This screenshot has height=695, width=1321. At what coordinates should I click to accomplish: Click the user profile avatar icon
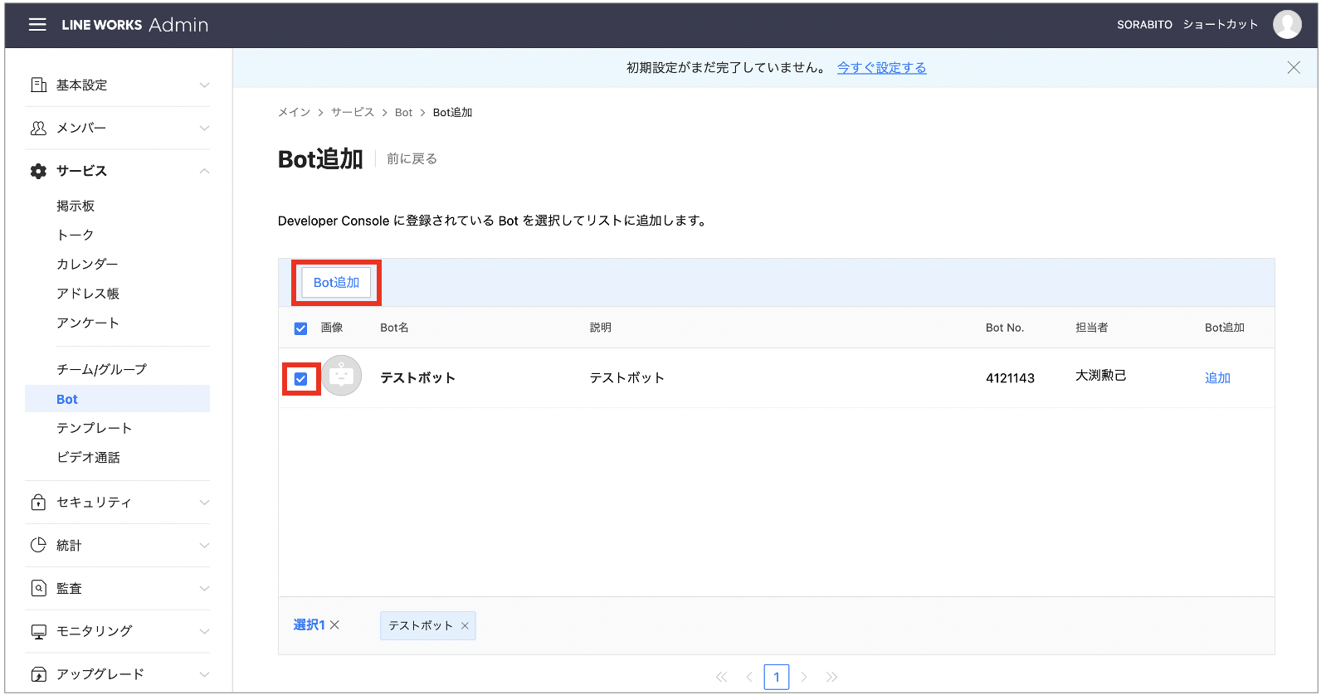[x=1287, y=25]
